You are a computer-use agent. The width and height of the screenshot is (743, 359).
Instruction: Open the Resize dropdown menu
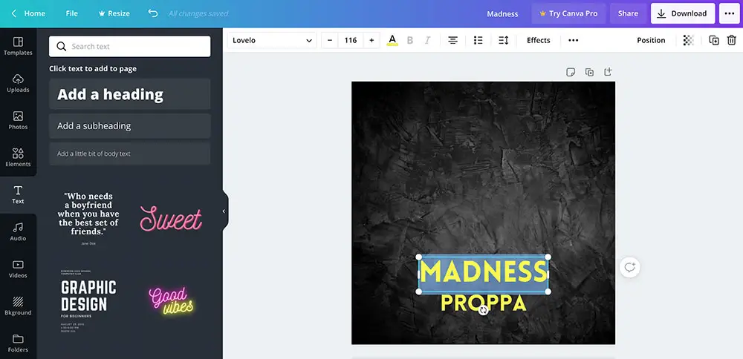click(x=114, y=13)
